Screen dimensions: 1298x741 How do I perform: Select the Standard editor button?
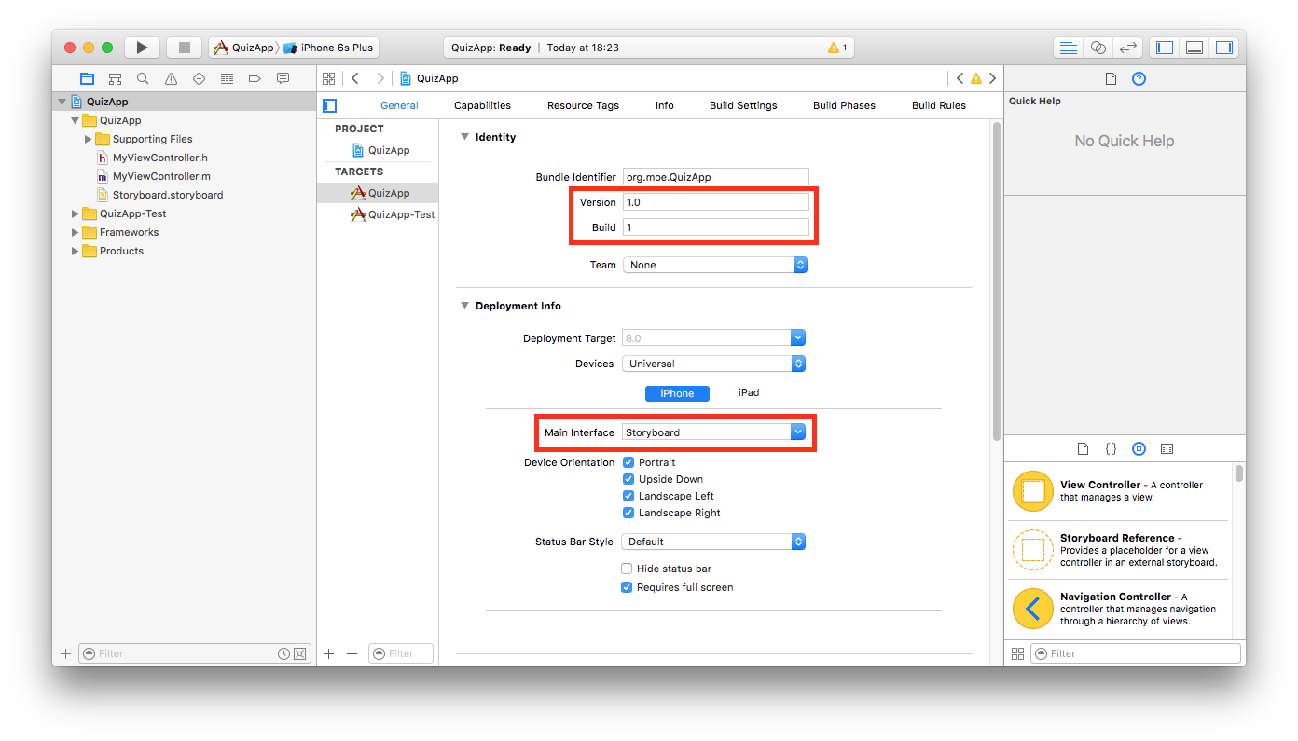1069,48
